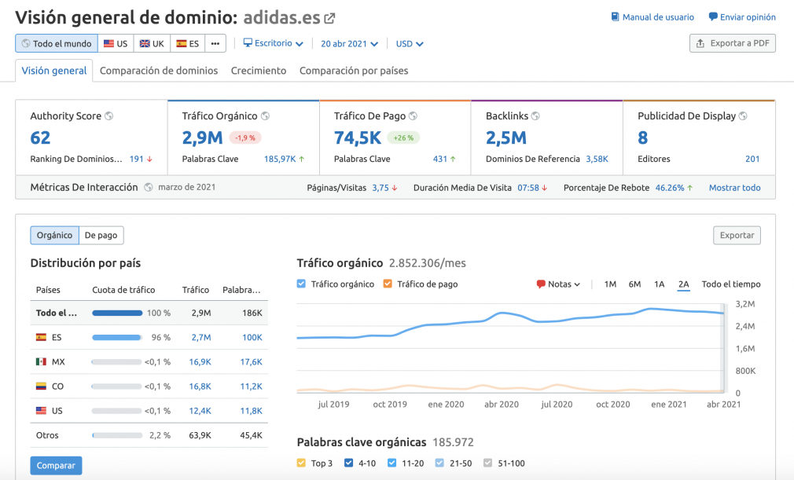Open the Crecimiento tab

(x=259, y=71)
